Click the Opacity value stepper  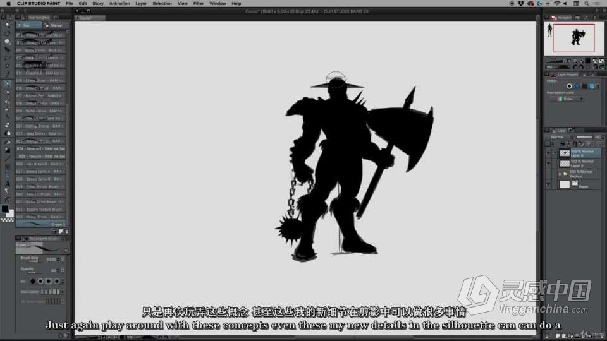coord(58,271)
